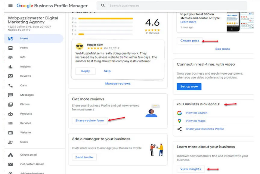
Task: Click the Send invite button
Action: [84, 157]
